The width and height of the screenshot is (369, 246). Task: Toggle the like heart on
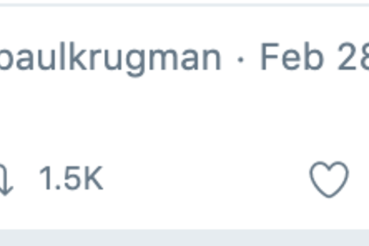click(x=329, y=180)
